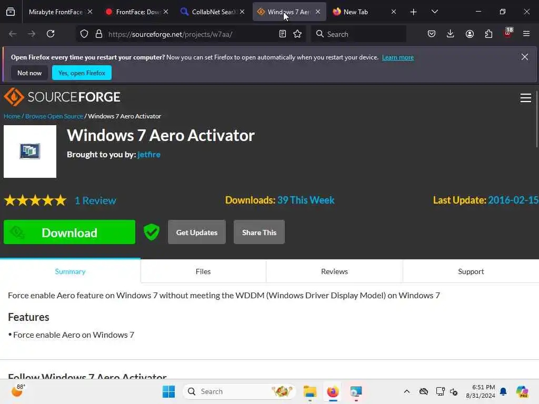Close the Windows 7 Aero tab

tap(318, 12)
